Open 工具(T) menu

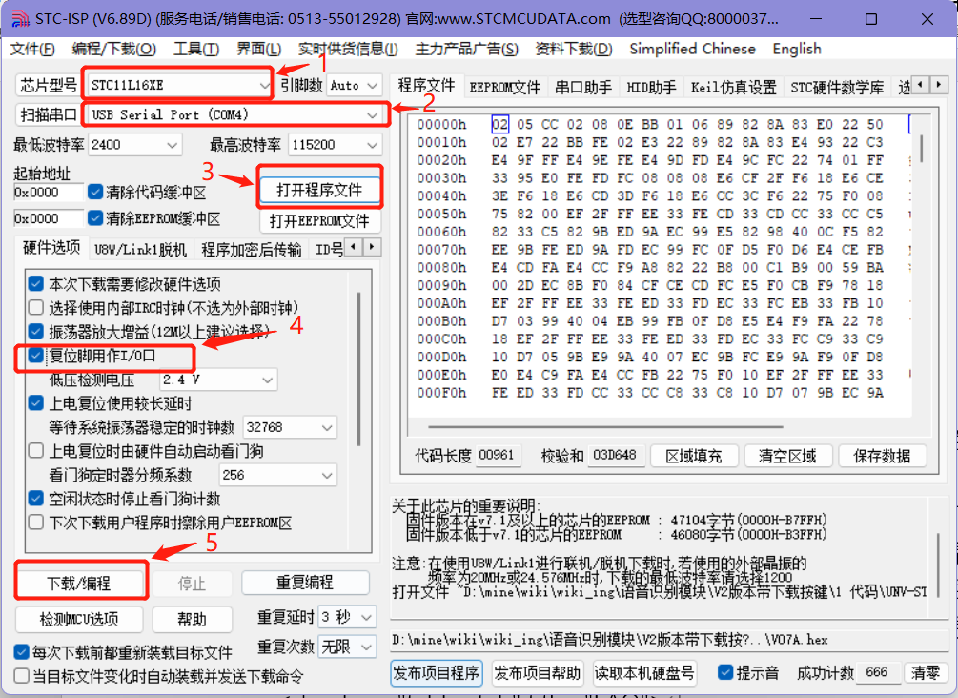tap(196, 49)
